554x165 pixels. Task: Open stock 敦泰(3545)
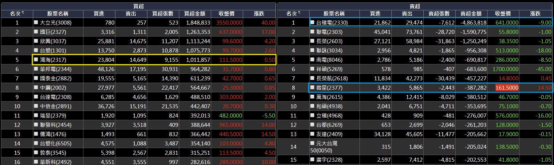point(53,153)
